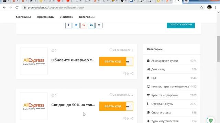Open a new browser tab
The width and height of the screenshot is (220, 123).
click(x=186, y=1)
